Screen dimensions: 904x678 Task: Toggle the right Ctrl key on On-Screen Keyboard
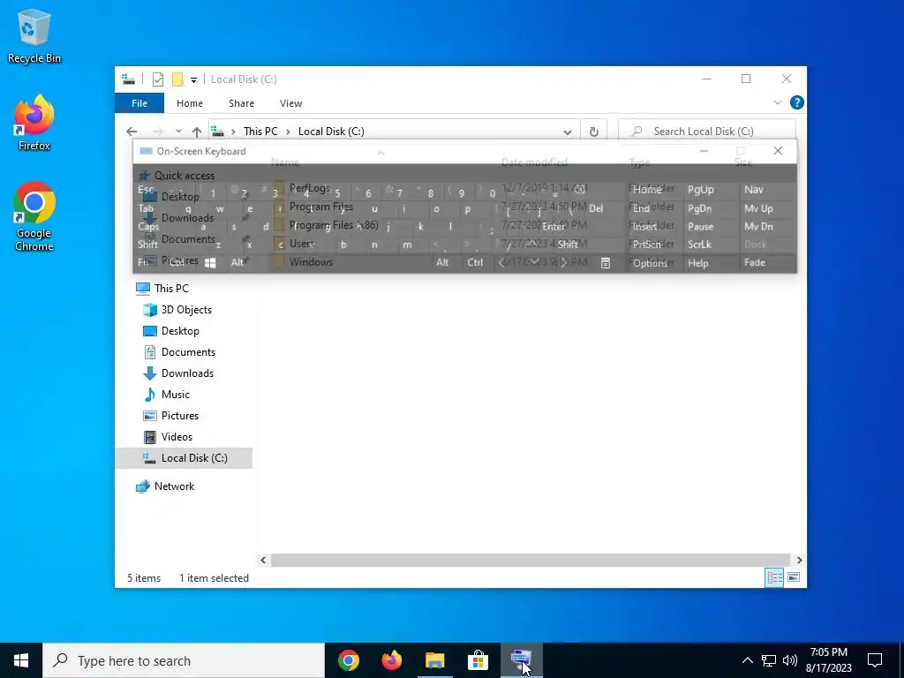(x=475, y=262)
